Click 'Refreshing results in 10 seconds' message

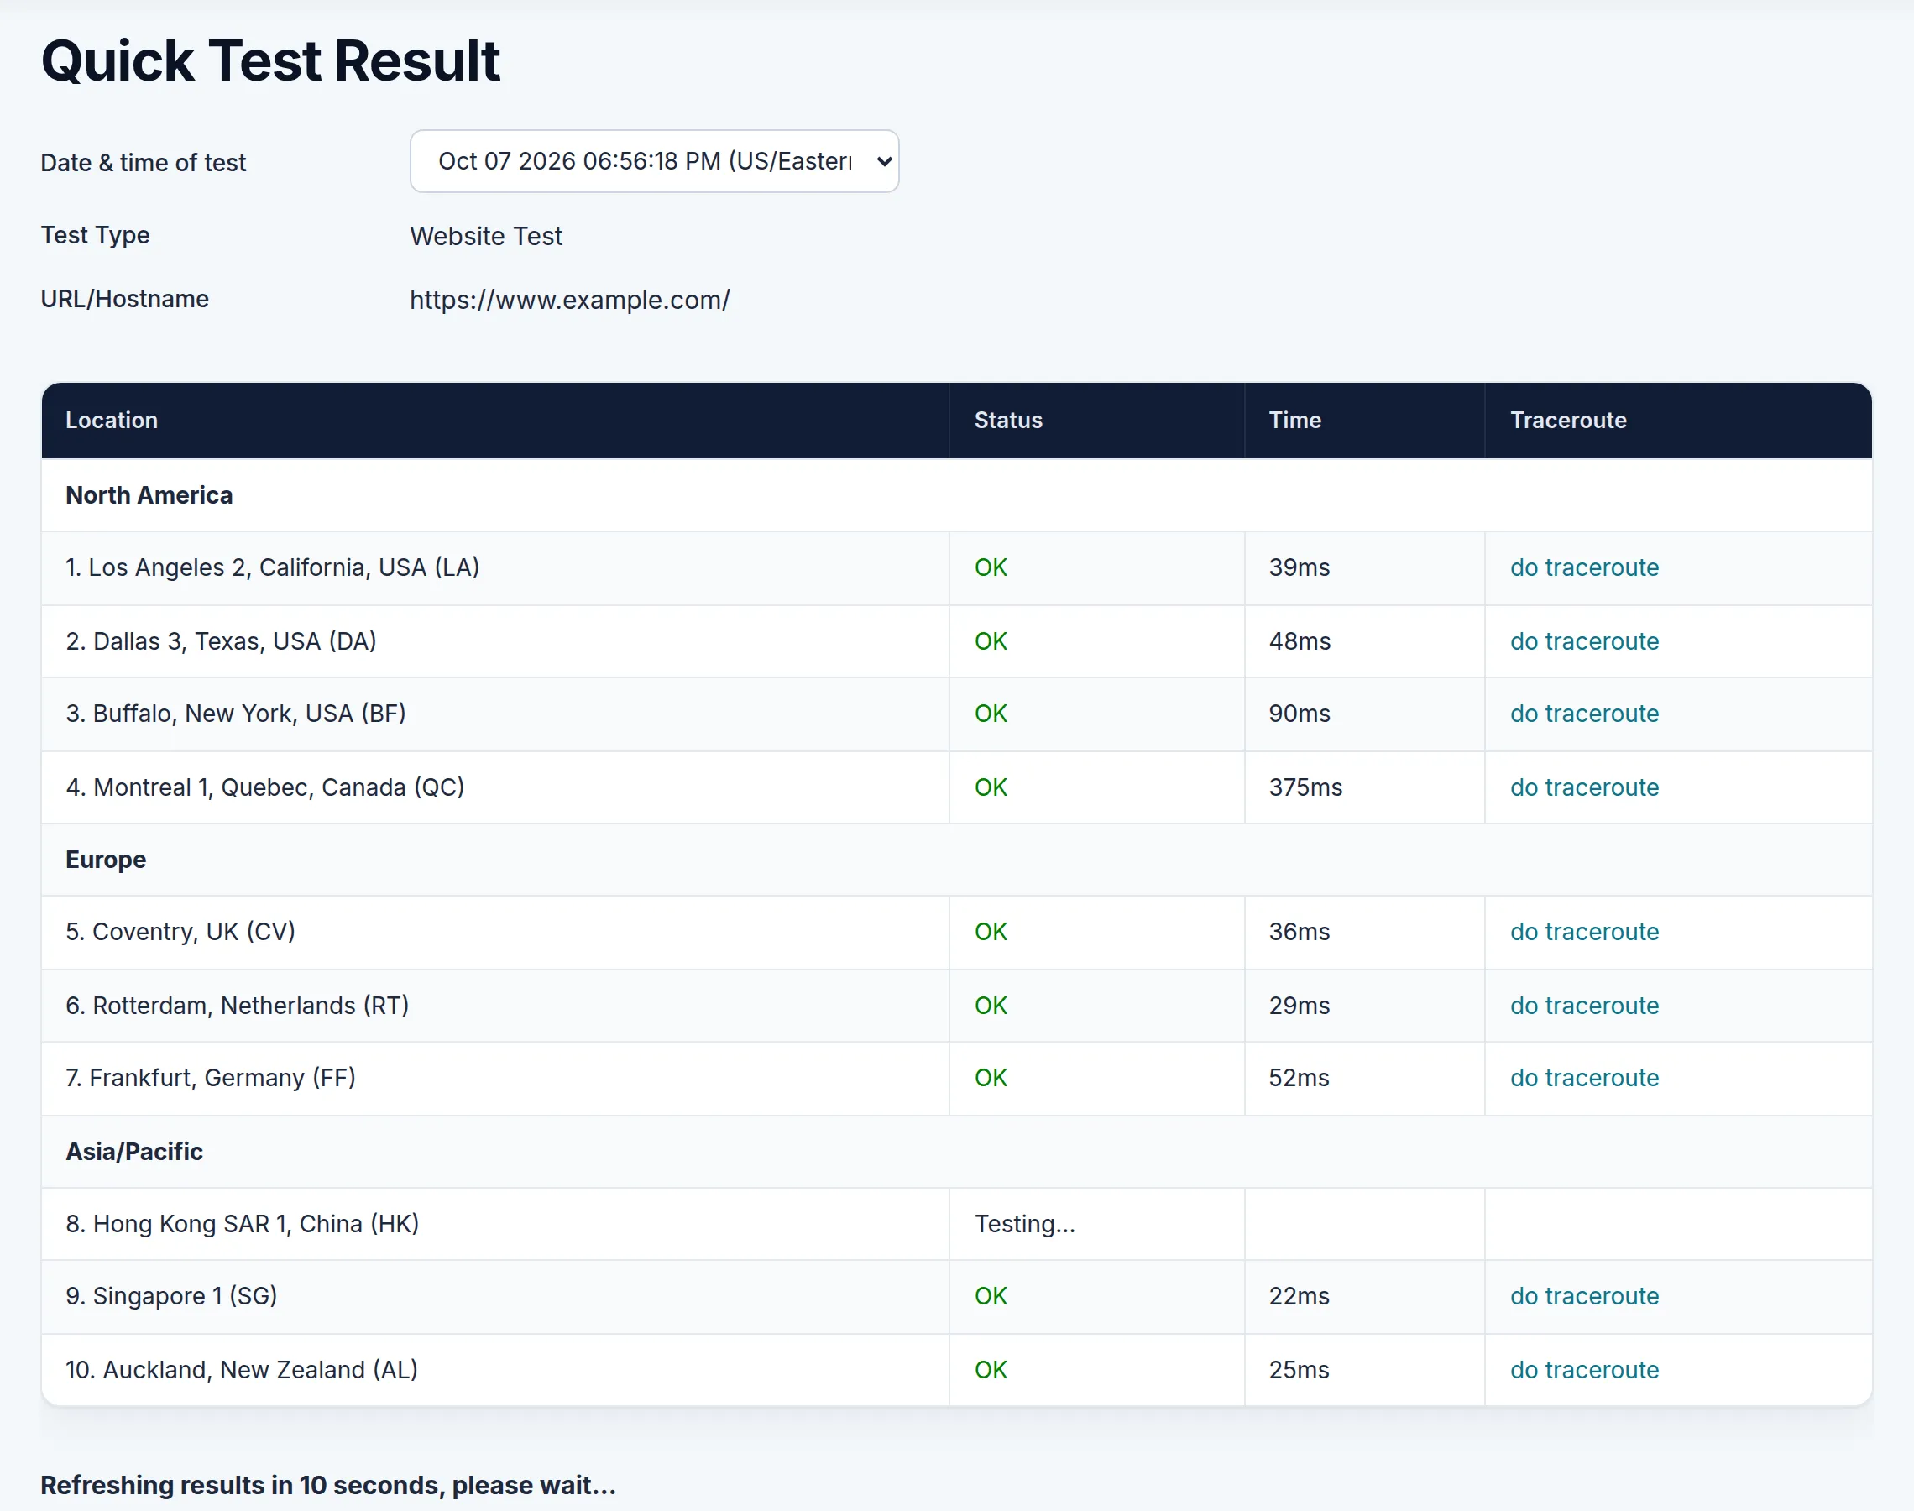[328, 1484]
